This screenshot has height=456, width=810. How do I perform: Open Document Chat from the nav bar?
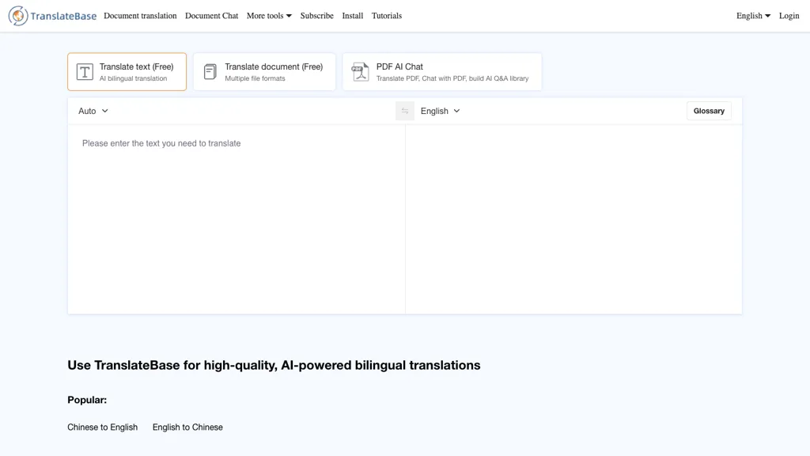click(212, 16)
